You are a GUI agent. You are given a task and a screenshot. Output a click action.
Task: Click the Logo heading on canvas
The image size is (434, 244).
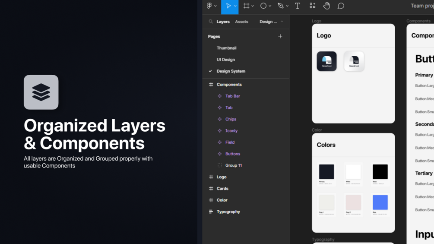(324, 35)
